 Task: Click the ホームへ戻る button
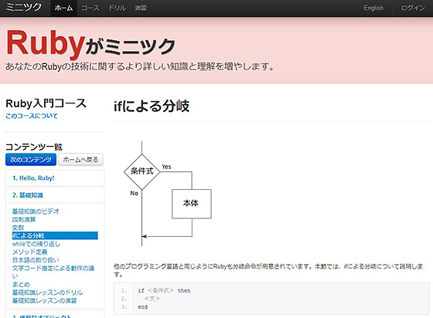(80, 160)
